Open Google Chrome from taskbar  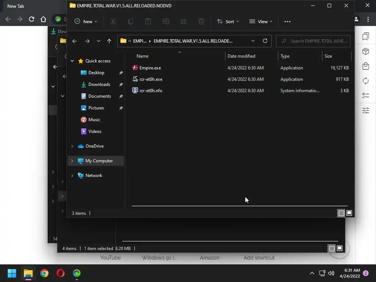[x=44, y=273]
